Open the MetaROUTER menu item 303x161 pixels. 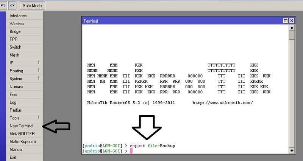pos(25,134)
